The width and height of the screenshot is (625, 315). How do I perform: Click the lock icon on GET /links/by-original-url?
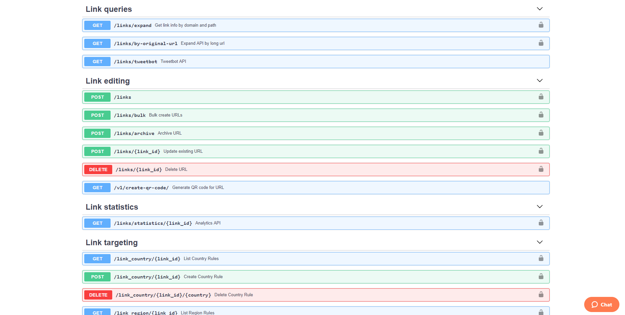tap(541, 43)
